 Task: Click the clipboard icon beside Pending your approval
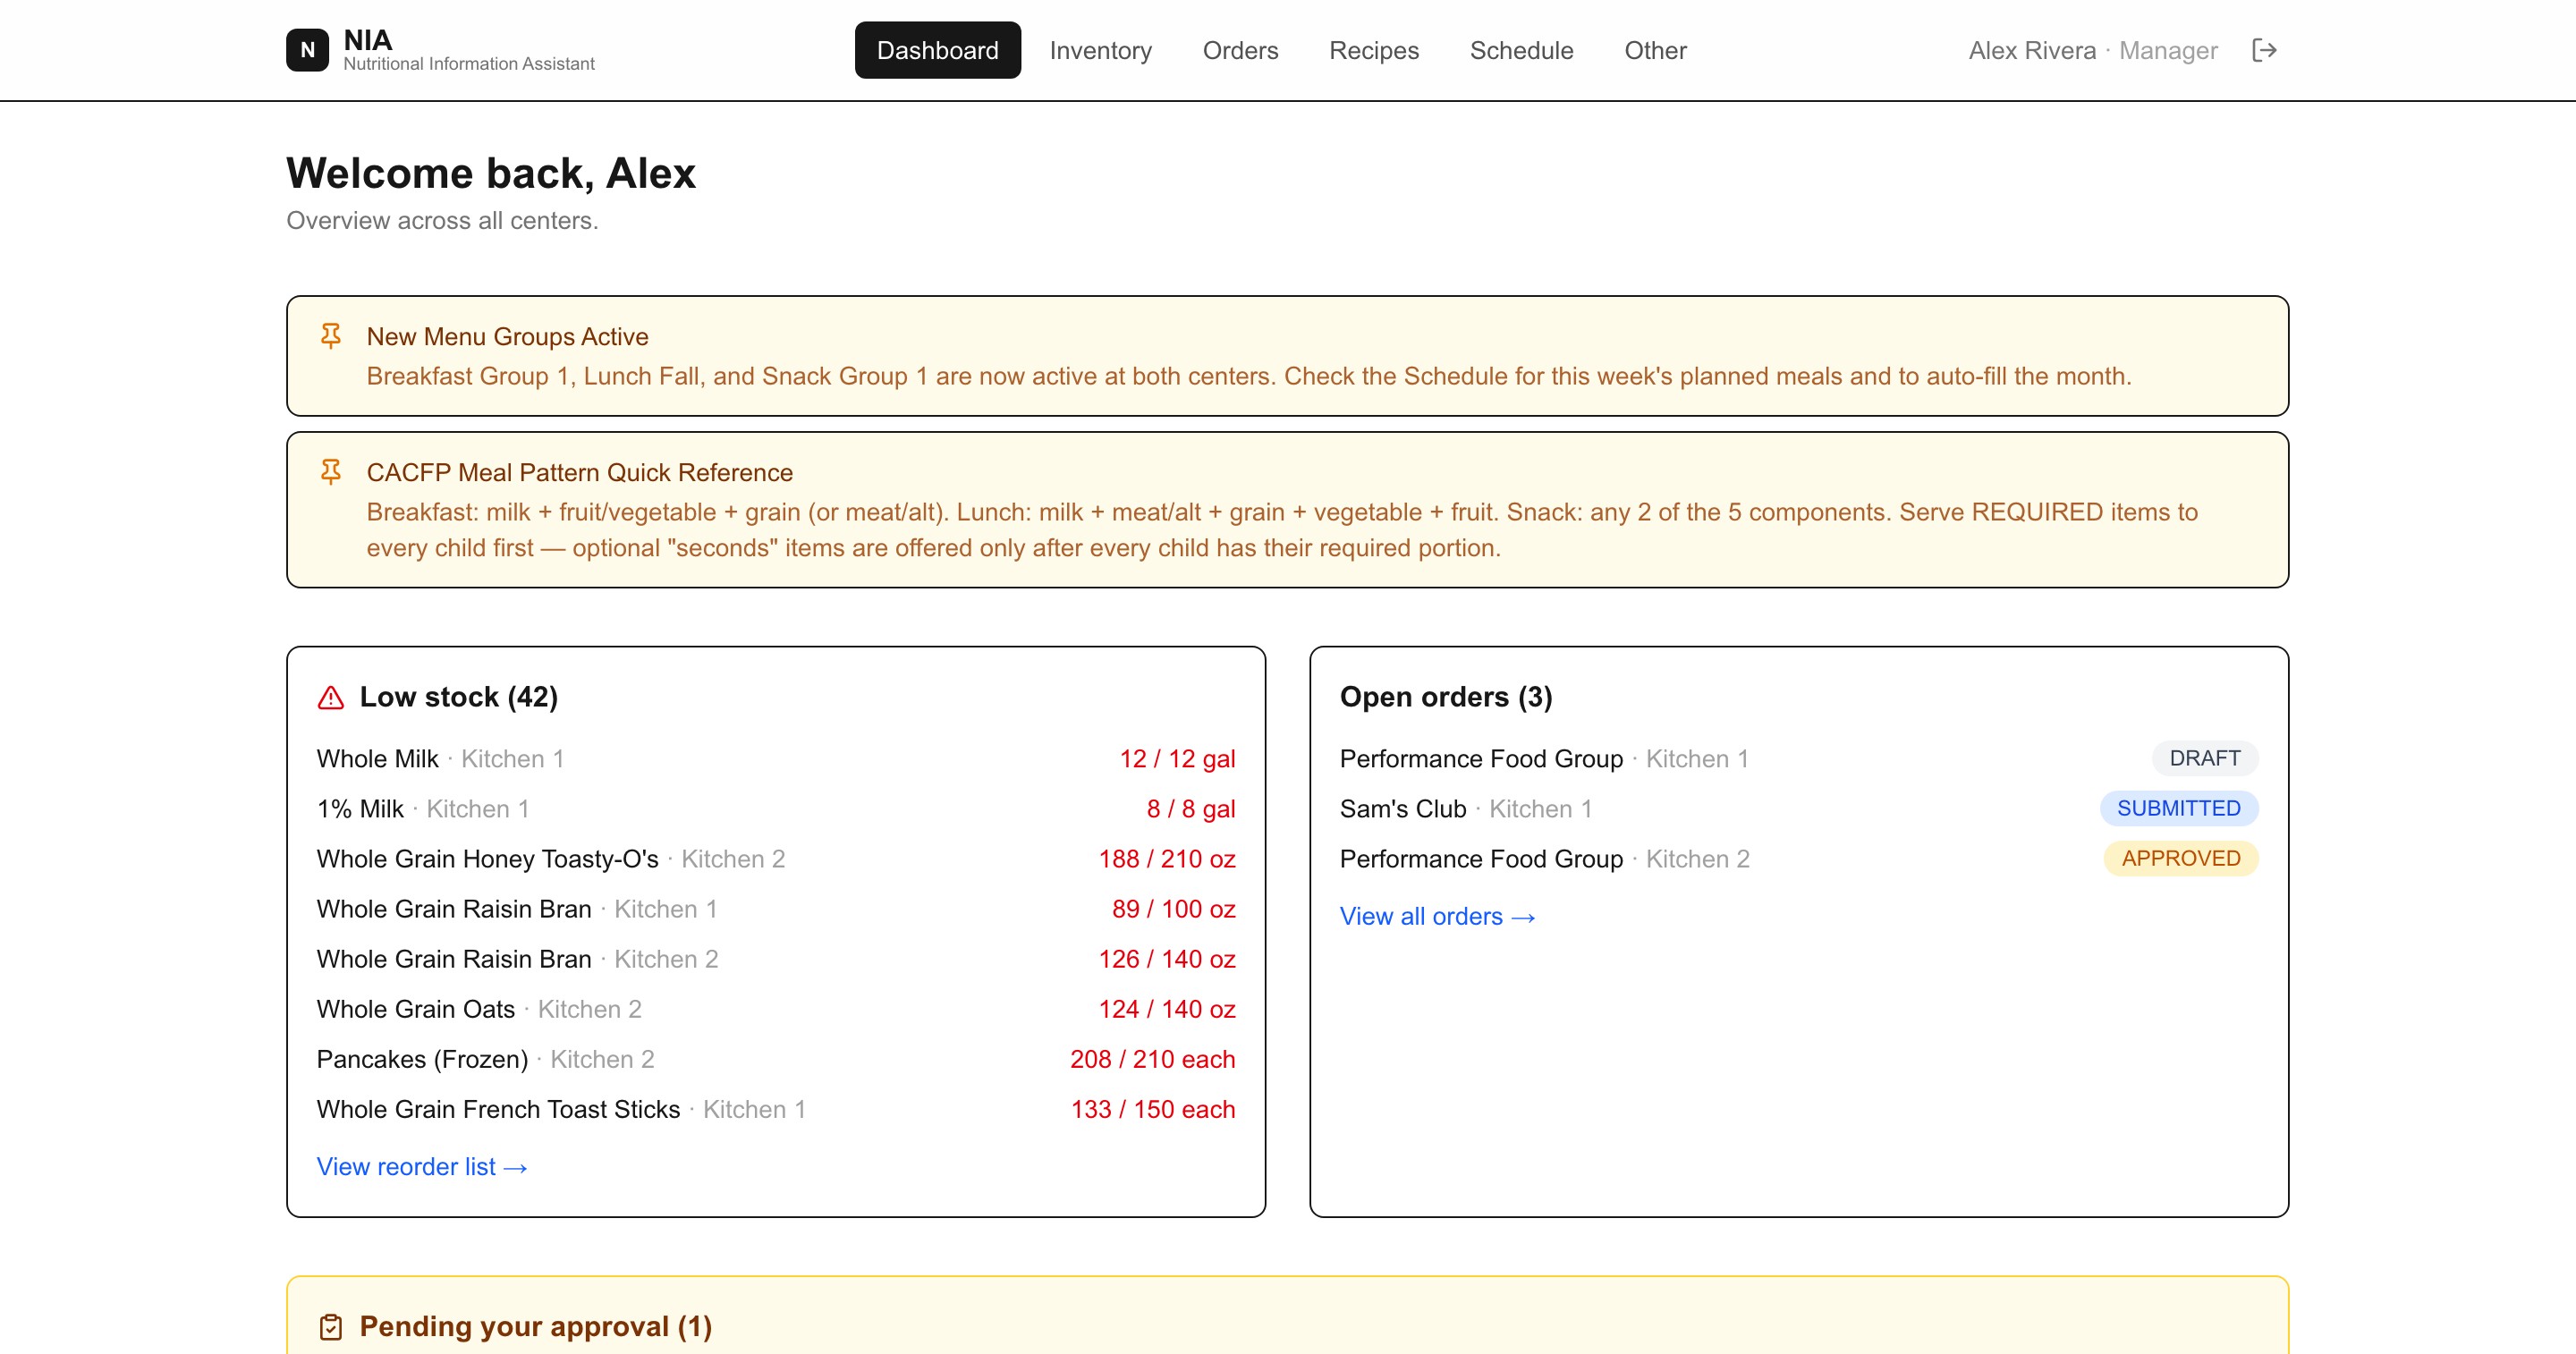(x=331, y=1327)
